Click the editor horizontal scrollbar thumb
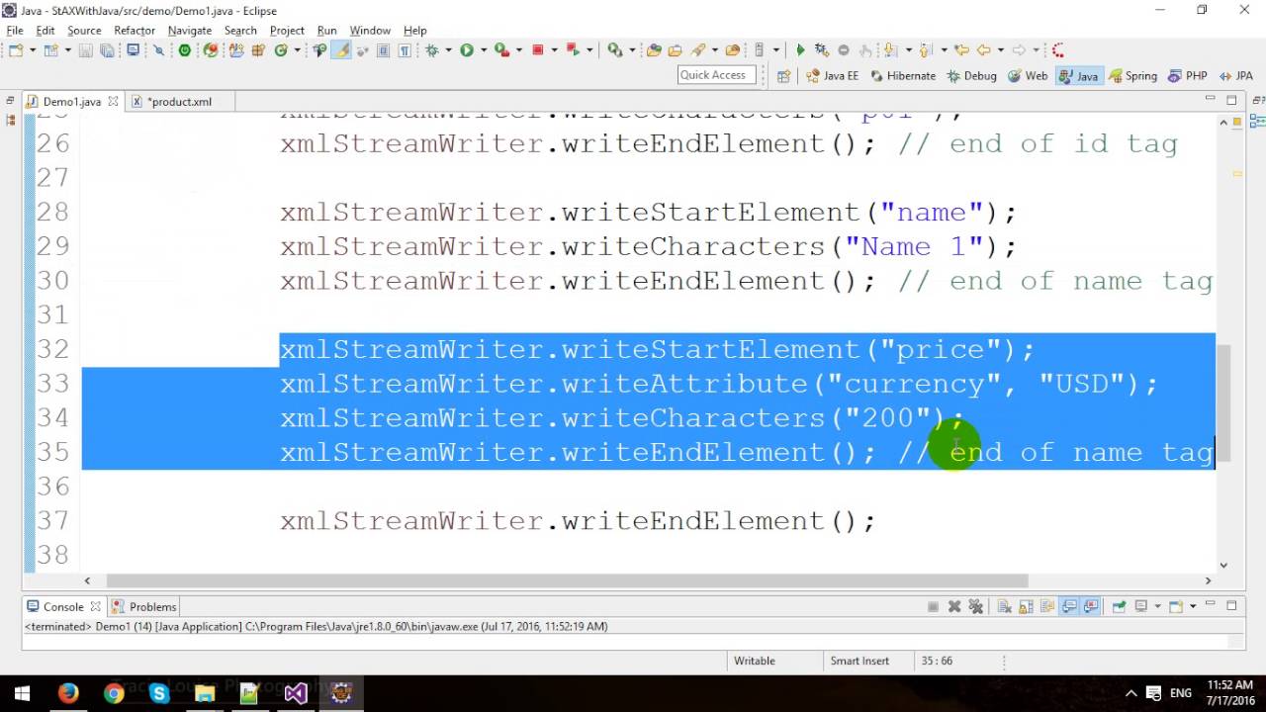 pyautogui.click(x=567, y=580)
